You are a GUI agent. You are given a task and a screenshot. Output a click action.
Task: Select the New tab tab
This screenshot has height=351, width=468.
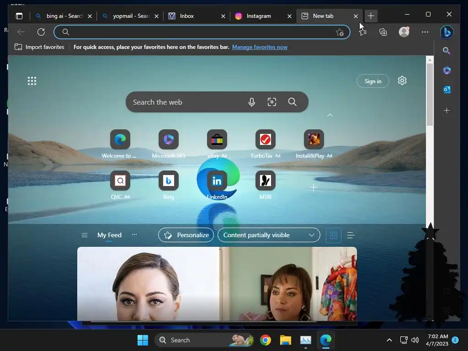coord(329,16)
